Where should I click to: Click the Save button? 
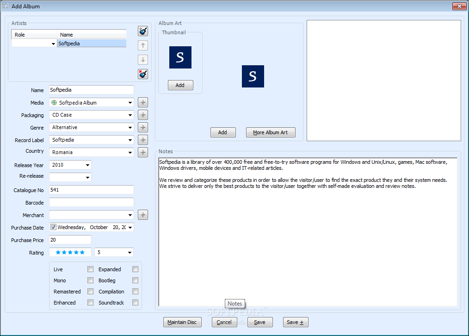tap(260, 322)
